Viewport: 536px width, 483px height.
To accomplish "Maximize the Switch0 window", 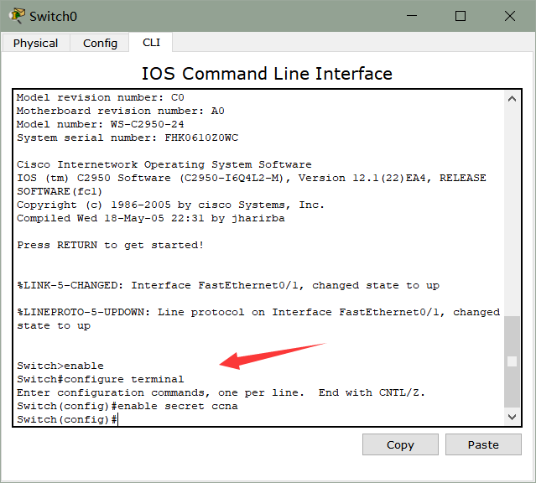I will click(461, 16).
